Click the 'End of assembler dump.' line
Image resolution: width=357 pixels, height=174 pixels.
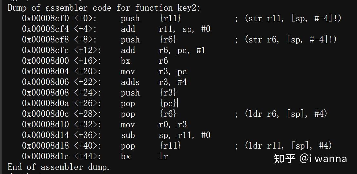(x=59, y=167)
